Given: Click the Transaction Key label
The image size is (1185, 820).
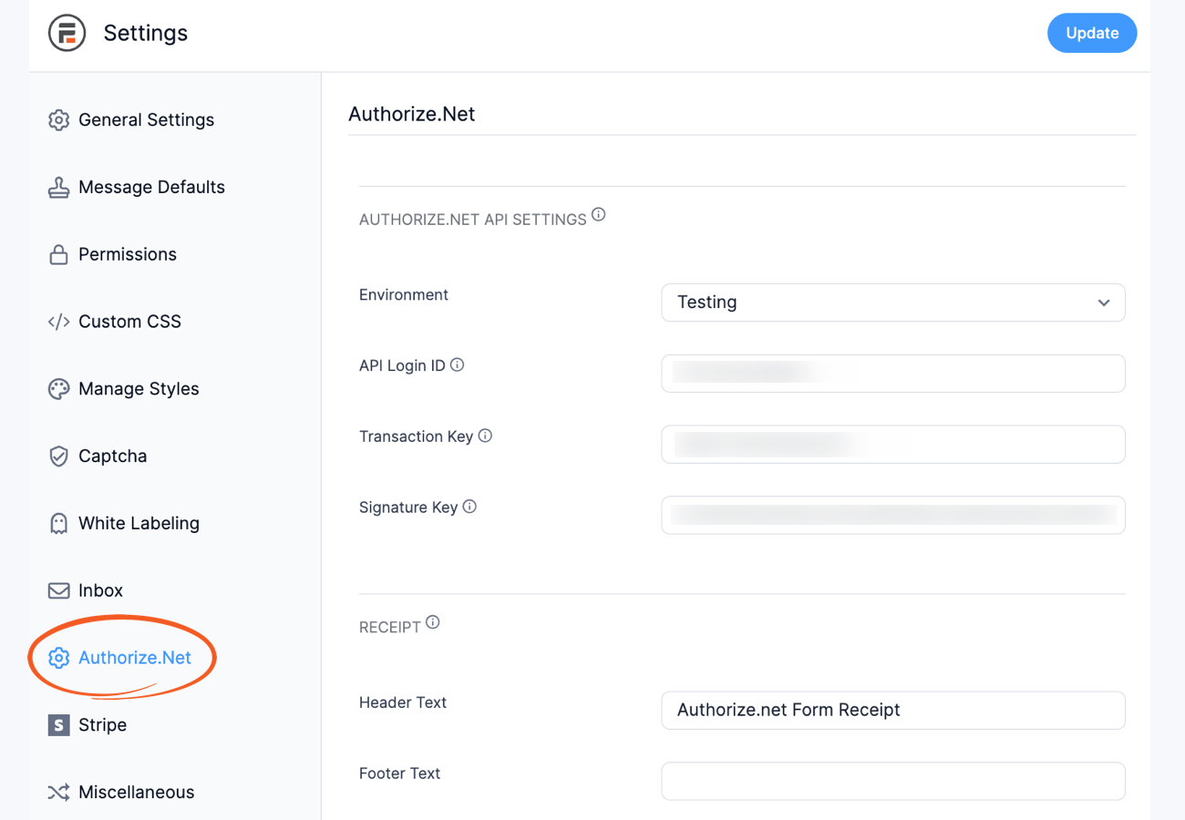Looking at the screenshot, I should coord(416,436).
